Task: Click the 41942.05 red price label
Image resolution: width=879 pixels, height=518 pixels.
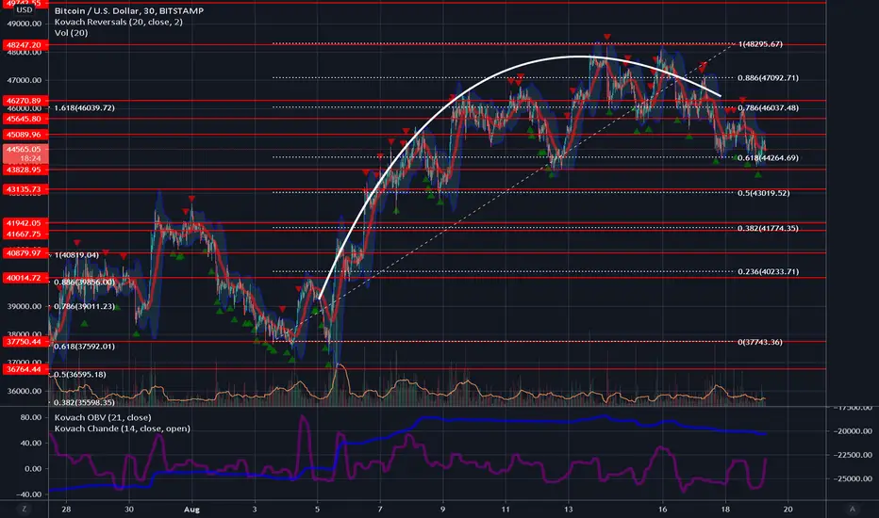Action: (25, 223)
